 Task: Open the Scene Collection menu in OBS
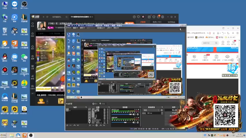101,28
